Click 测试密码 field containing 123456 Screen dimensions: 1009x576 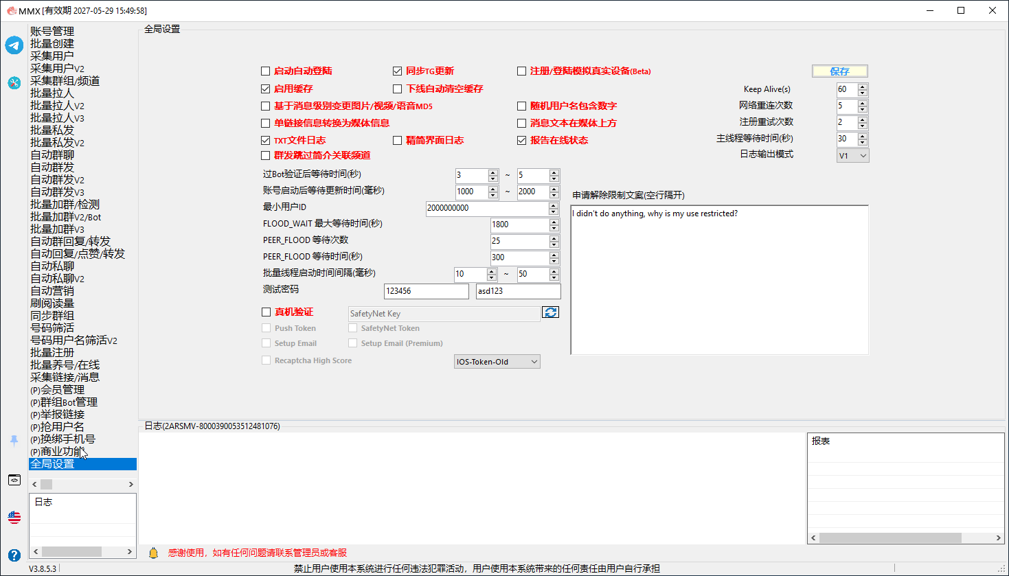coord(427,291)
